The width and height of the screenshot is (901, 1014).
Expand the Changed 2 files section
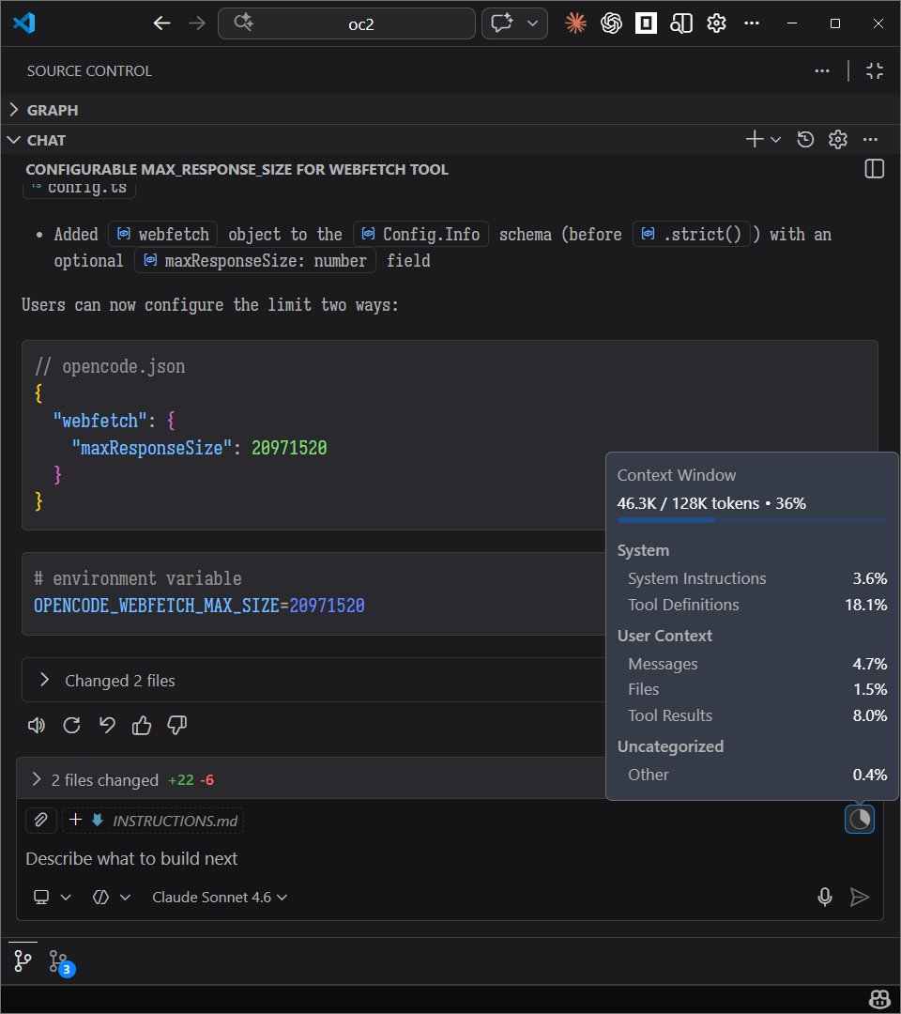(44, 681)
